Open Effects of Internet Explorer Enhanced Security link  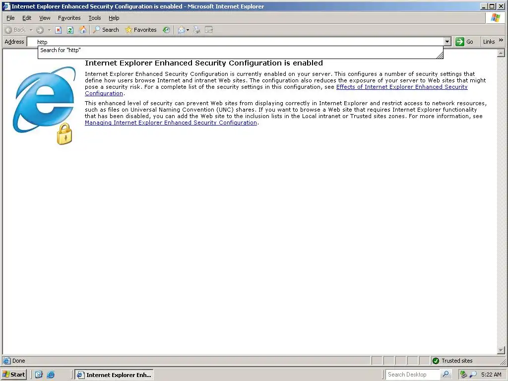pyautogui.click(x=402, y=87)
